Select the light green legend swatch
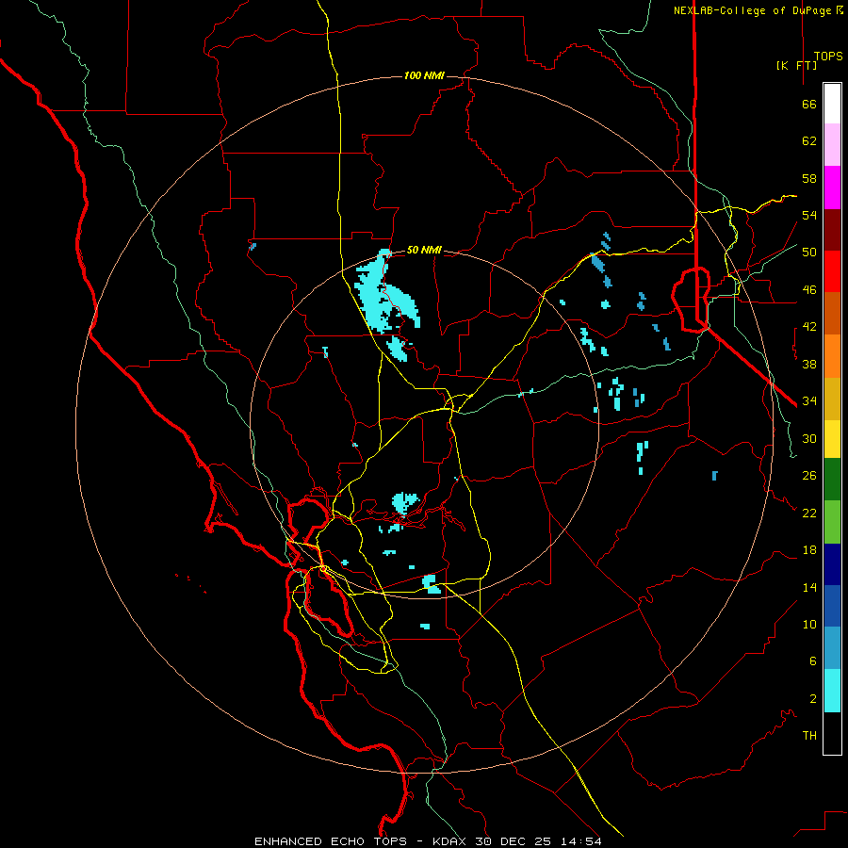 point(832,522)
